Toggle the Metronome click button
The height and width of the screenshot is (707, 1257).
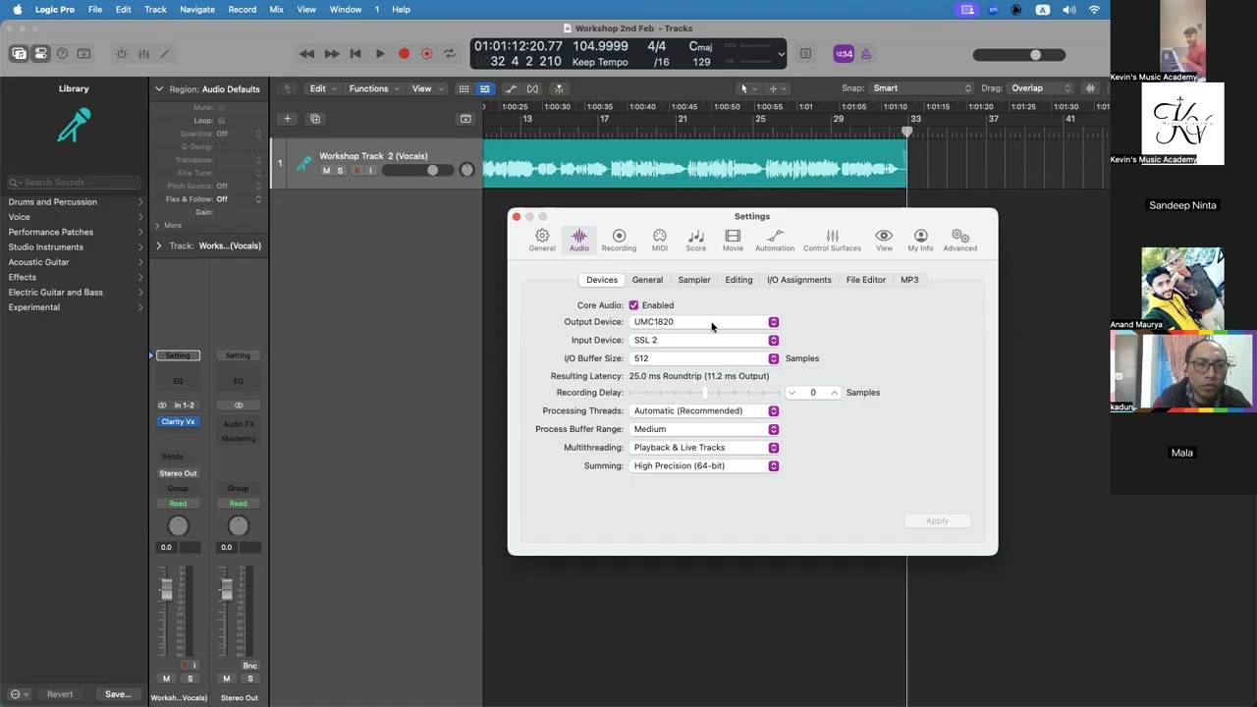(x=866, y=54)
